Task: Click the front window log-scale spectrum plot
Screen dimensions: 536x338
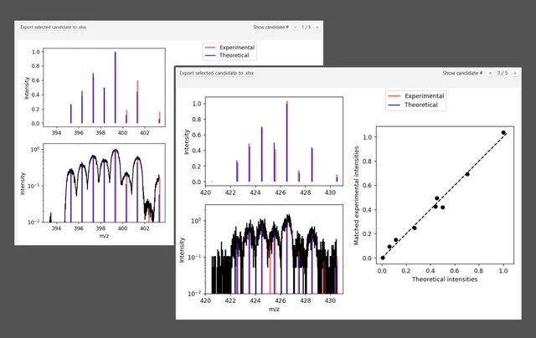Action: 274,248
